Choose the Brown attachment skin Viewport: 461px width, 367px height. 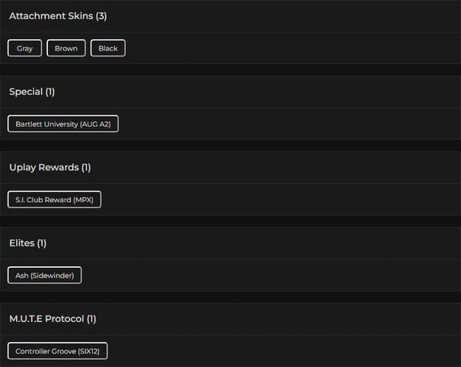66,48
